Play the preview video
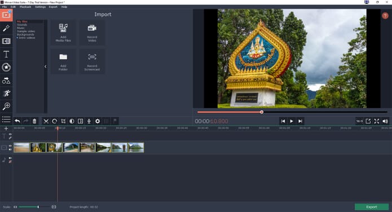392x212 pixels. 292,121
